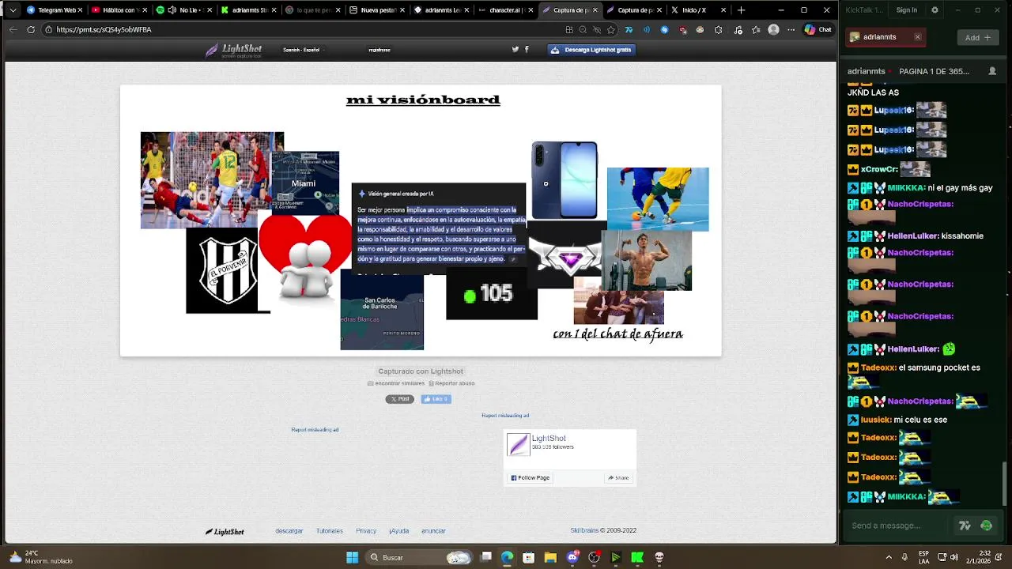Screen dimensions: 1012x569
Task: Open the Tutoriales footer link
Action: [x=330, y=531]
